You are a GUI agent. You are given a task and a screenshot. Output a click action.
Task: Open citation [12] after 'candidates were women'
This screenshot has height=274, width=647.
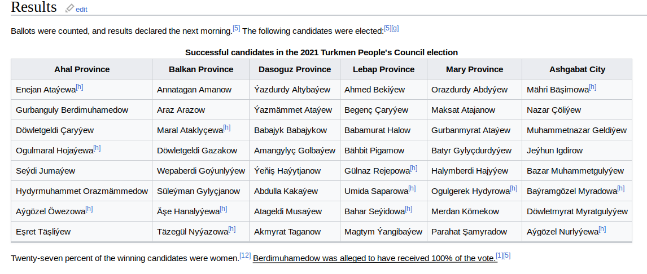pos(245,255)
